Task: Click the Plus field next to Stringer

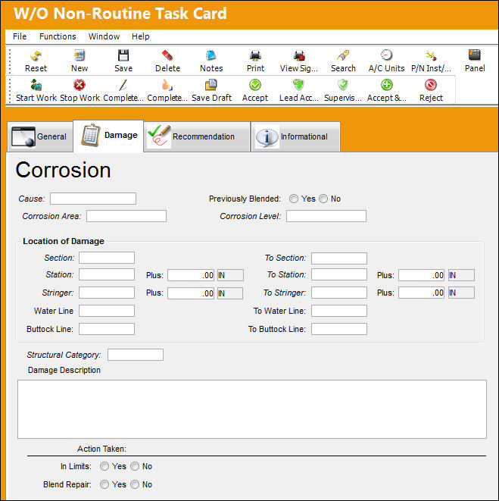Action: pos(191,293)
